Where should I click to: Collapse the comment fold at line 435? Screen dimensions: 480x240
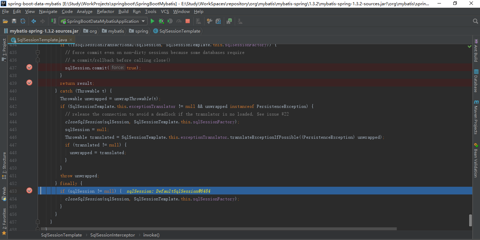[x=38, y=53]
